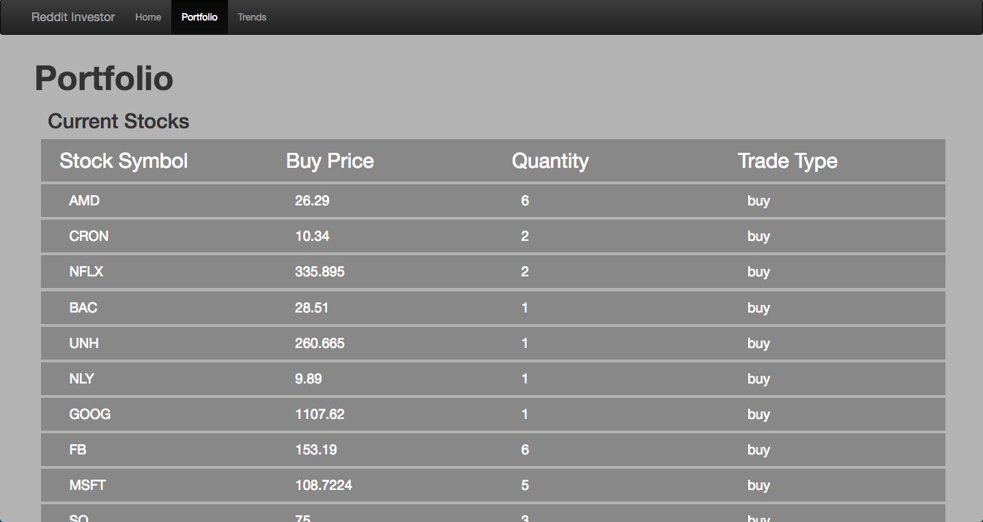Select the UNH stock symbol cell

click(x=84, y=343)
